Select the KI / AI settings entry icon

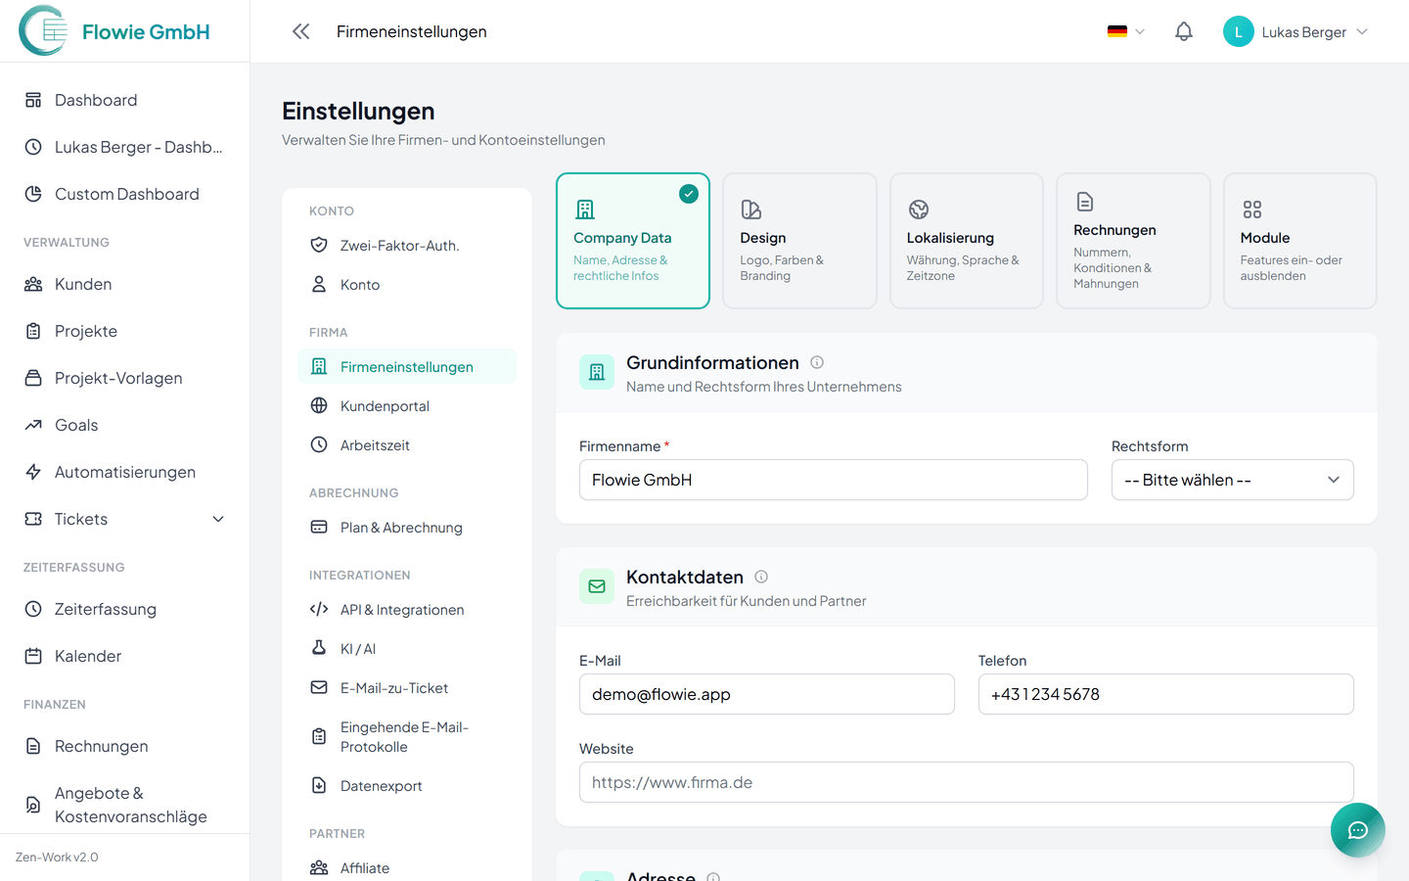tap(319, 648)
